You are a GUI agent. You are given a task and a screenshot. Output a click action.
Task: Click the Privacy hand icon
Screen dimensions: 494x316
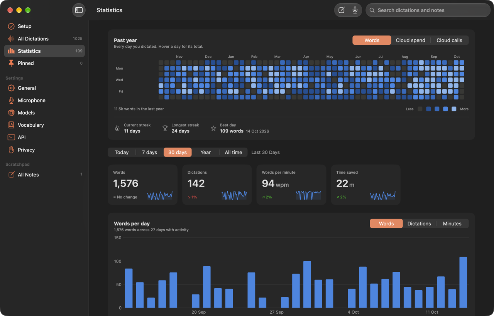tap(11, 150)
